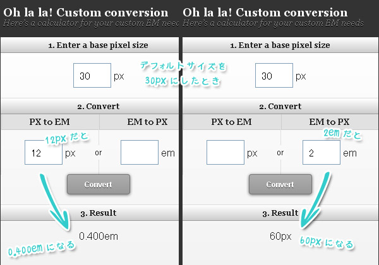Click the left px field containing 12
Viewport: 379px width, 265px height.
(x=44, y=152)
